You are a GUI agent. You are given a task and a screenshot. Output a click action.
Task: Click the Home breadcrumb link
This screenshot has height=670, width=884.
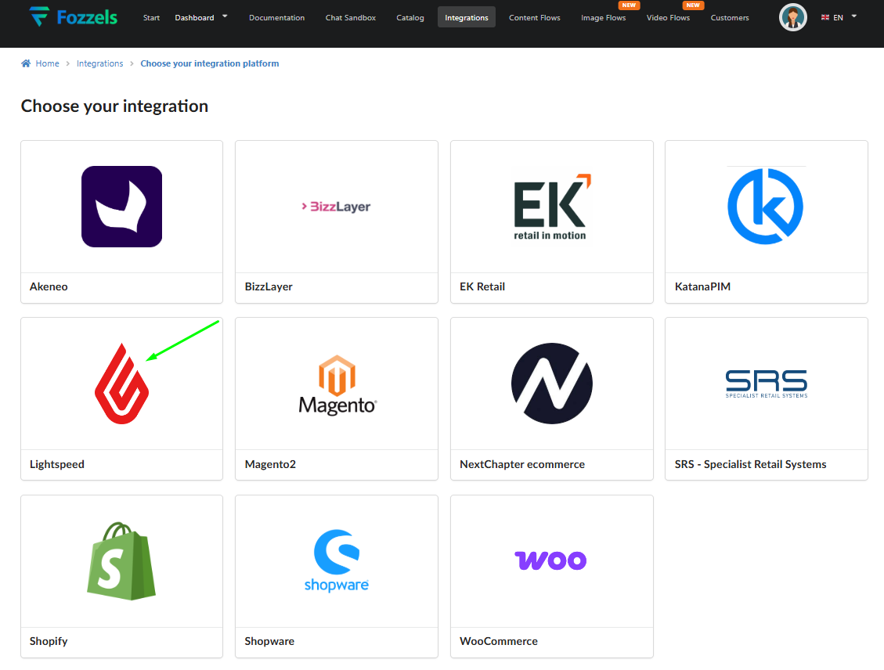pyautogui.click(x=47, y=63)
